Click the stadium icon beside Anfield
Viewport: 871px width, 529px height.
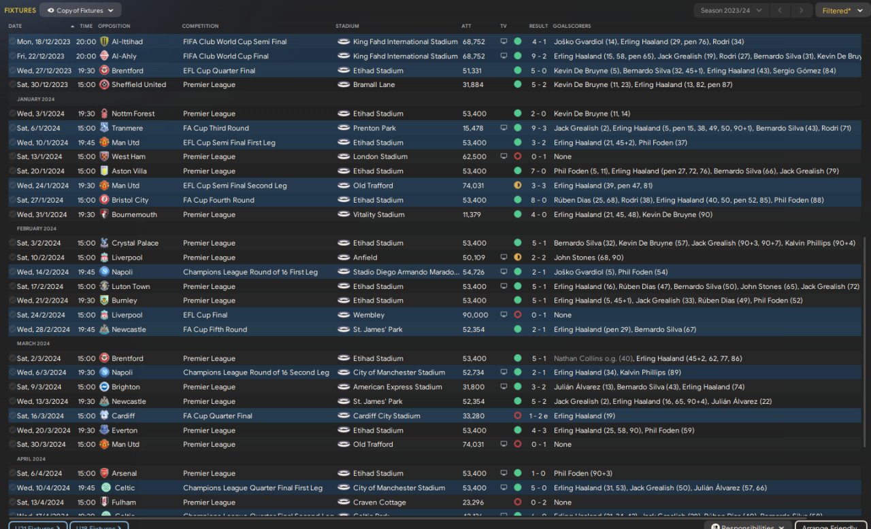pos(343,258)
